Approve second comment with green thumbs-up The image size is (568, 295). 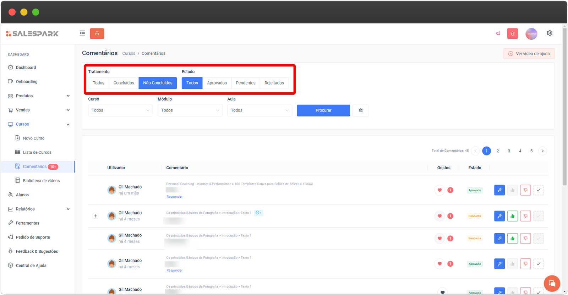point(512,216)
